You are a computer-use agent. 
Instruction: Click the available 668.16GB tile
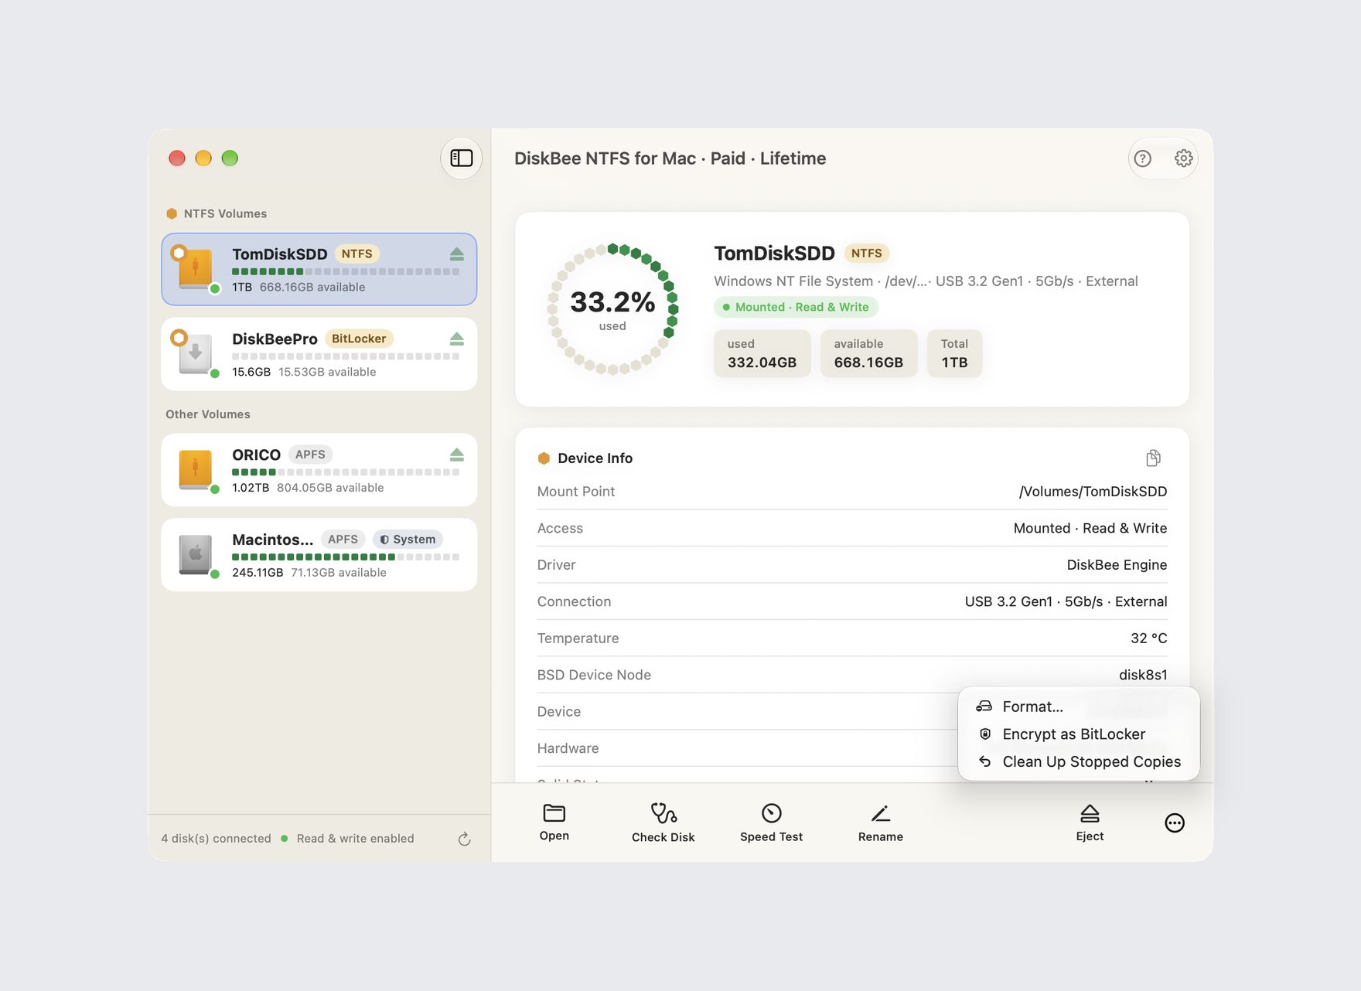pos(868,353)
